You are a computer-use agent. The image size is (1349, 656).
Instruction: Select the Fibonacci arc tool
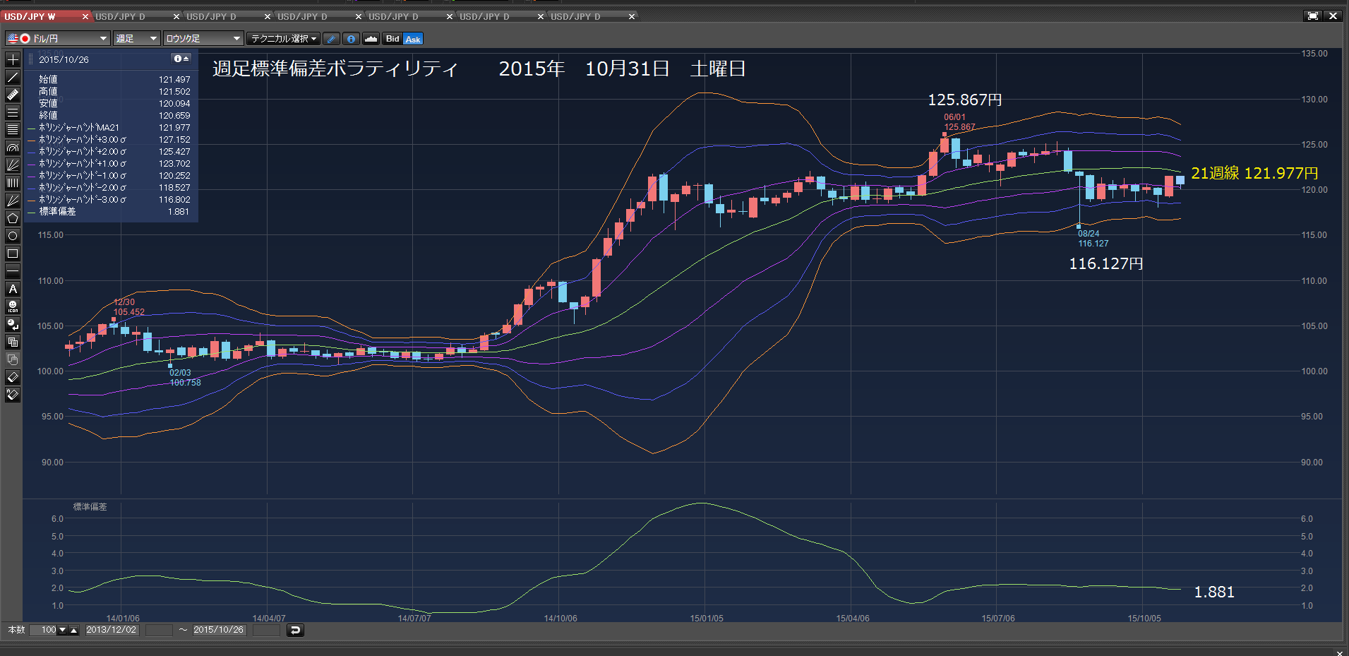pyautogui.click(x=13, y=148)
